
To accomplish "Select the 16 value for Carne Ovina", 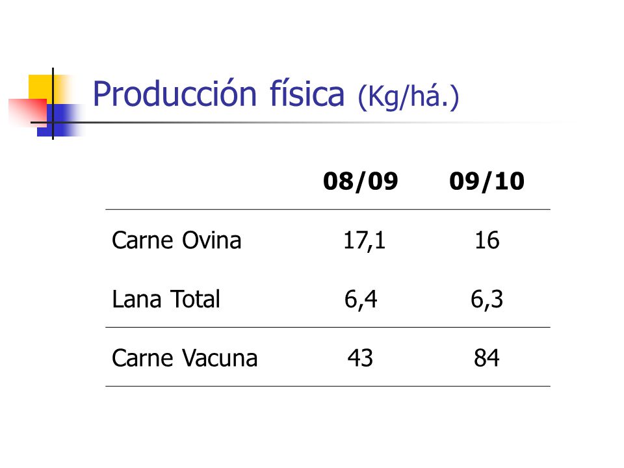I will click(487, 240).
